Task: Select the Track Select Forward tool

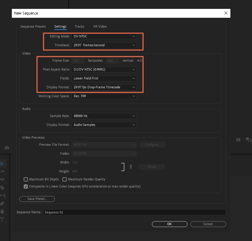Action: pyautogui.click(x=3, y=171)
